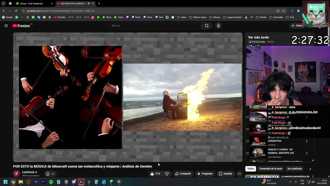This screenshot has width=330, height=186.
Task: Open the more actions ellipsis below video
Action: (x=239, y=174)
